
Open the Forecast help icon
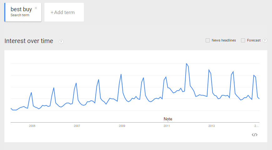coord(265,41)
